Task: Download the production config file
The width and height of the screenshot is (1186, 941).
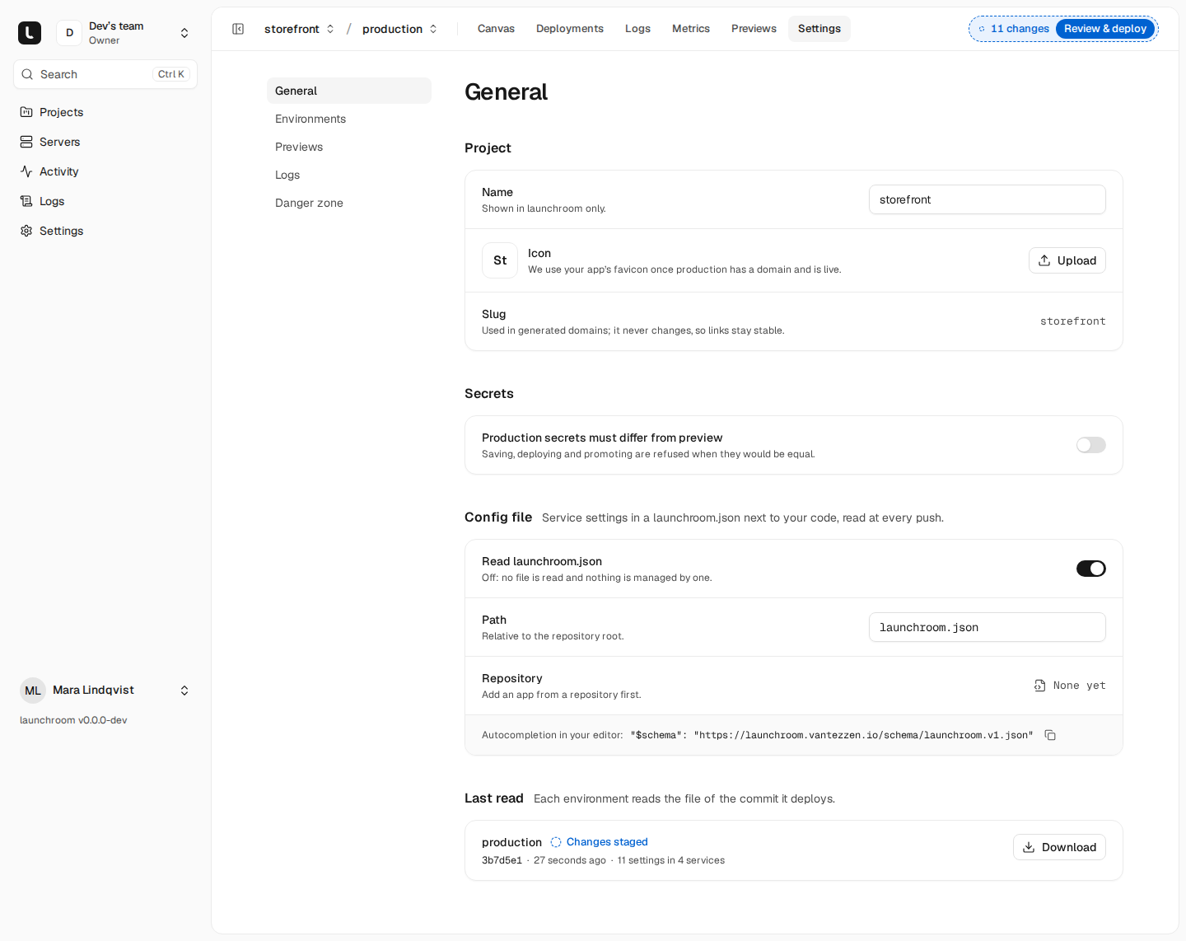Action: coord(1059,847)
